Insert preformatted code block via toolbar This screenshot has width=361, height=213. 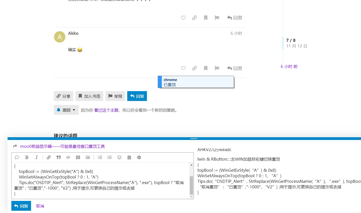(68, 157)
